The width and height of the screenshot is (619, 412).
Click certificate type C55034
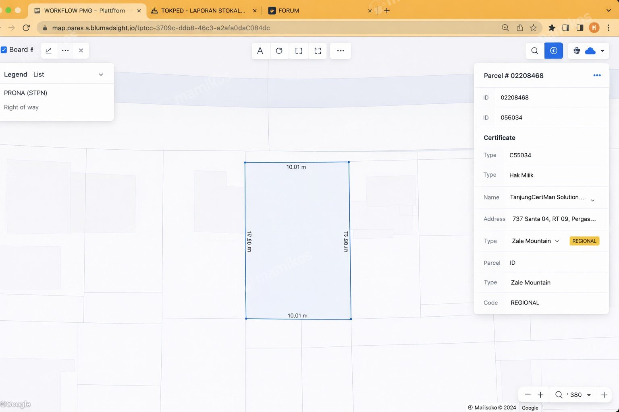(520, 155)
